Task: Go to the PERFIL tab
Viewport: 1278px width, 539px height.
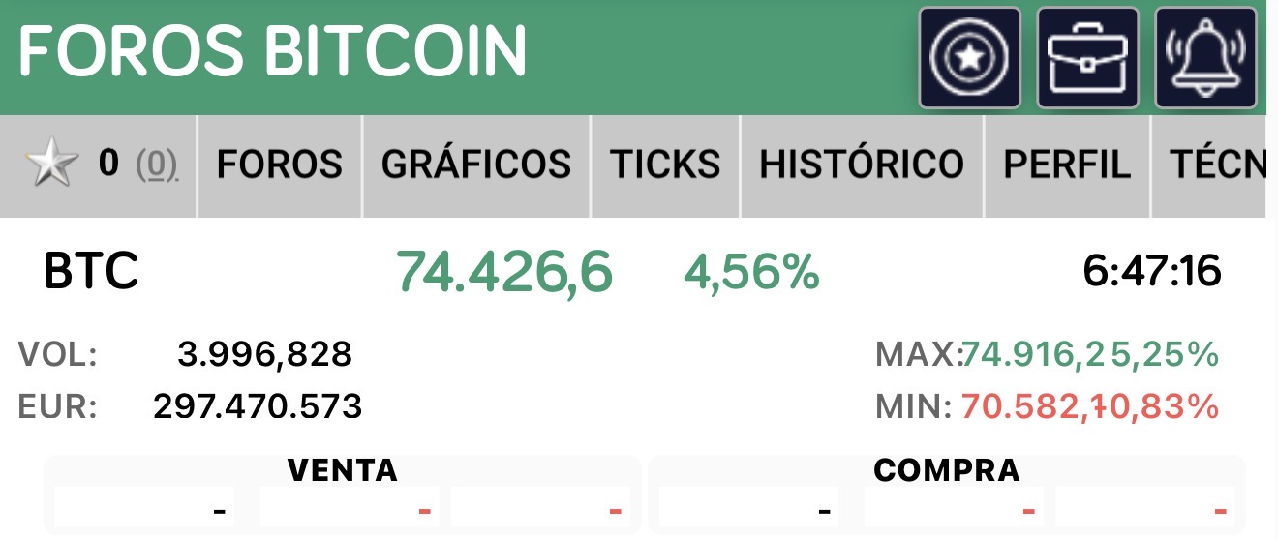Action: click(x=1067, y=165)
